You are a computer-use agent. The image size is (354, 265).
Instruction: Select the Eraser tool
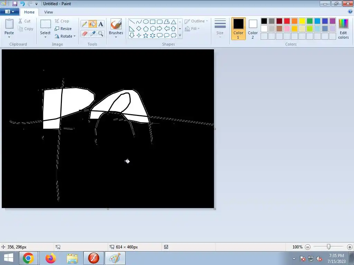click(84, 33)
